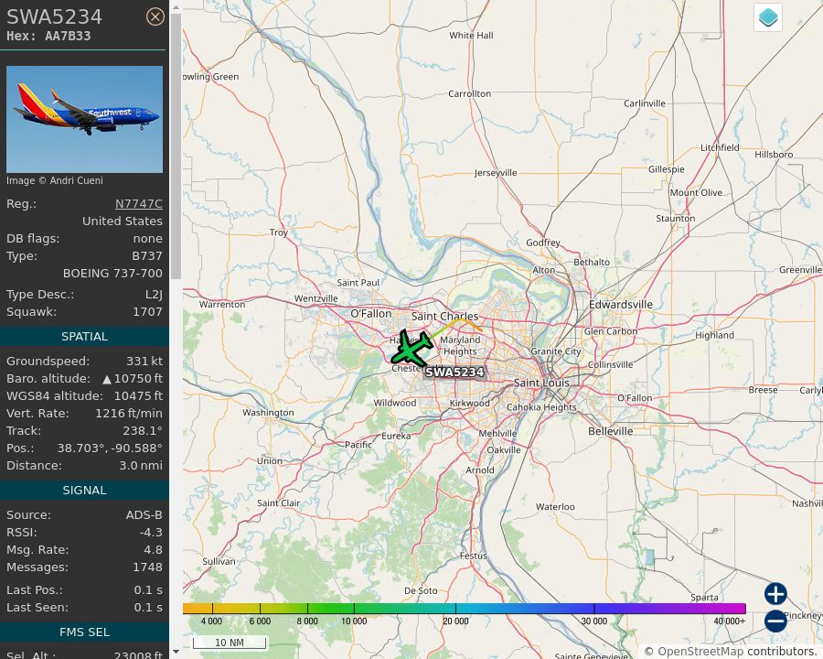Image resolution: width=823 pixels, height=659 pixels.
Task: Close the SWA5234 info panel
Action: 155,16
